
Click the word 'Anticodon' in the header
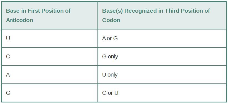pos(19,20)
